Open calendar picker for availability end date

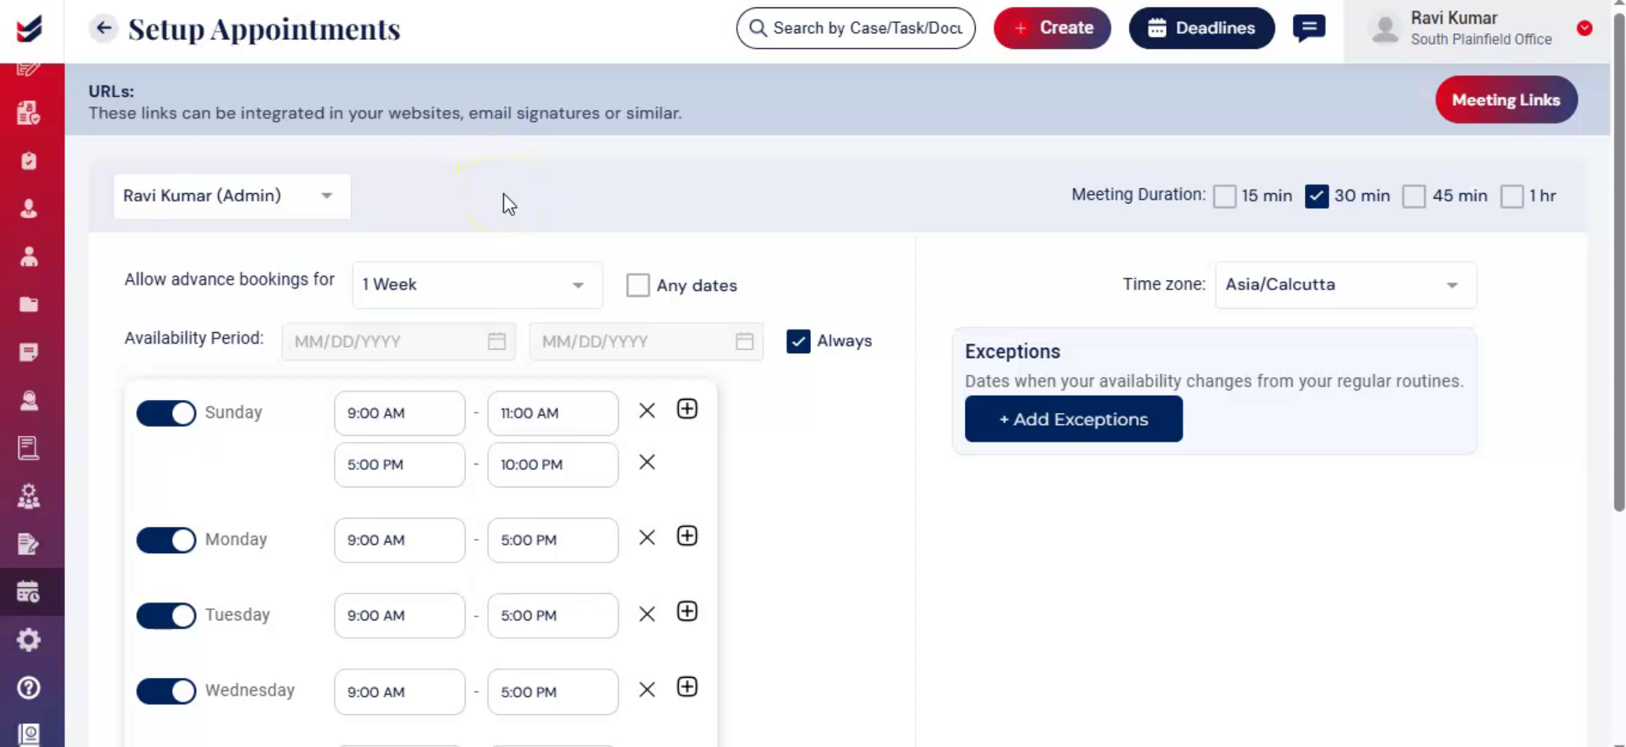745,341
